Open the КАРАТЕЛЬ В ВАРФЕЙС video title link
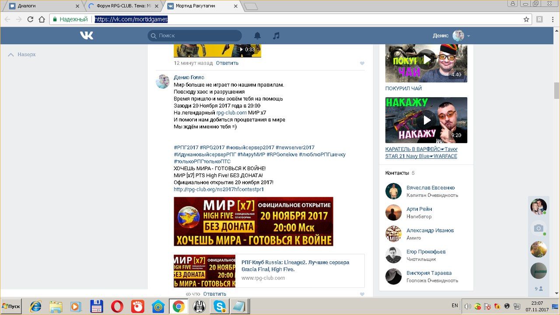The image size is (560, 315). pyautogui.click(x=421, y=153)
